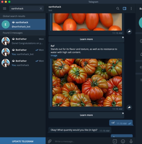The width and height of the screenshot is (142, 144).
Task: Clear the earthxhack search text
Action: click(41, 9)
